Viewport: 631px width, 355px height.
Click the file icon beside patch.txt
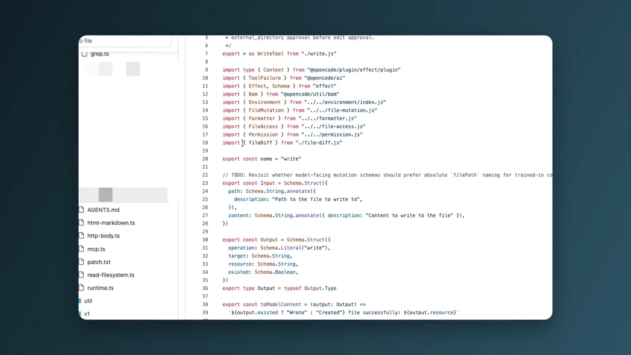tap(81, 262)
